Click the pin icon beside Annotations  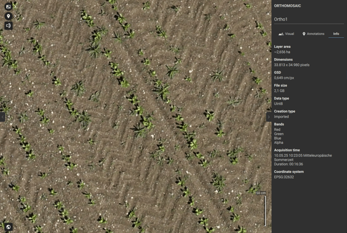coord(304,34)
